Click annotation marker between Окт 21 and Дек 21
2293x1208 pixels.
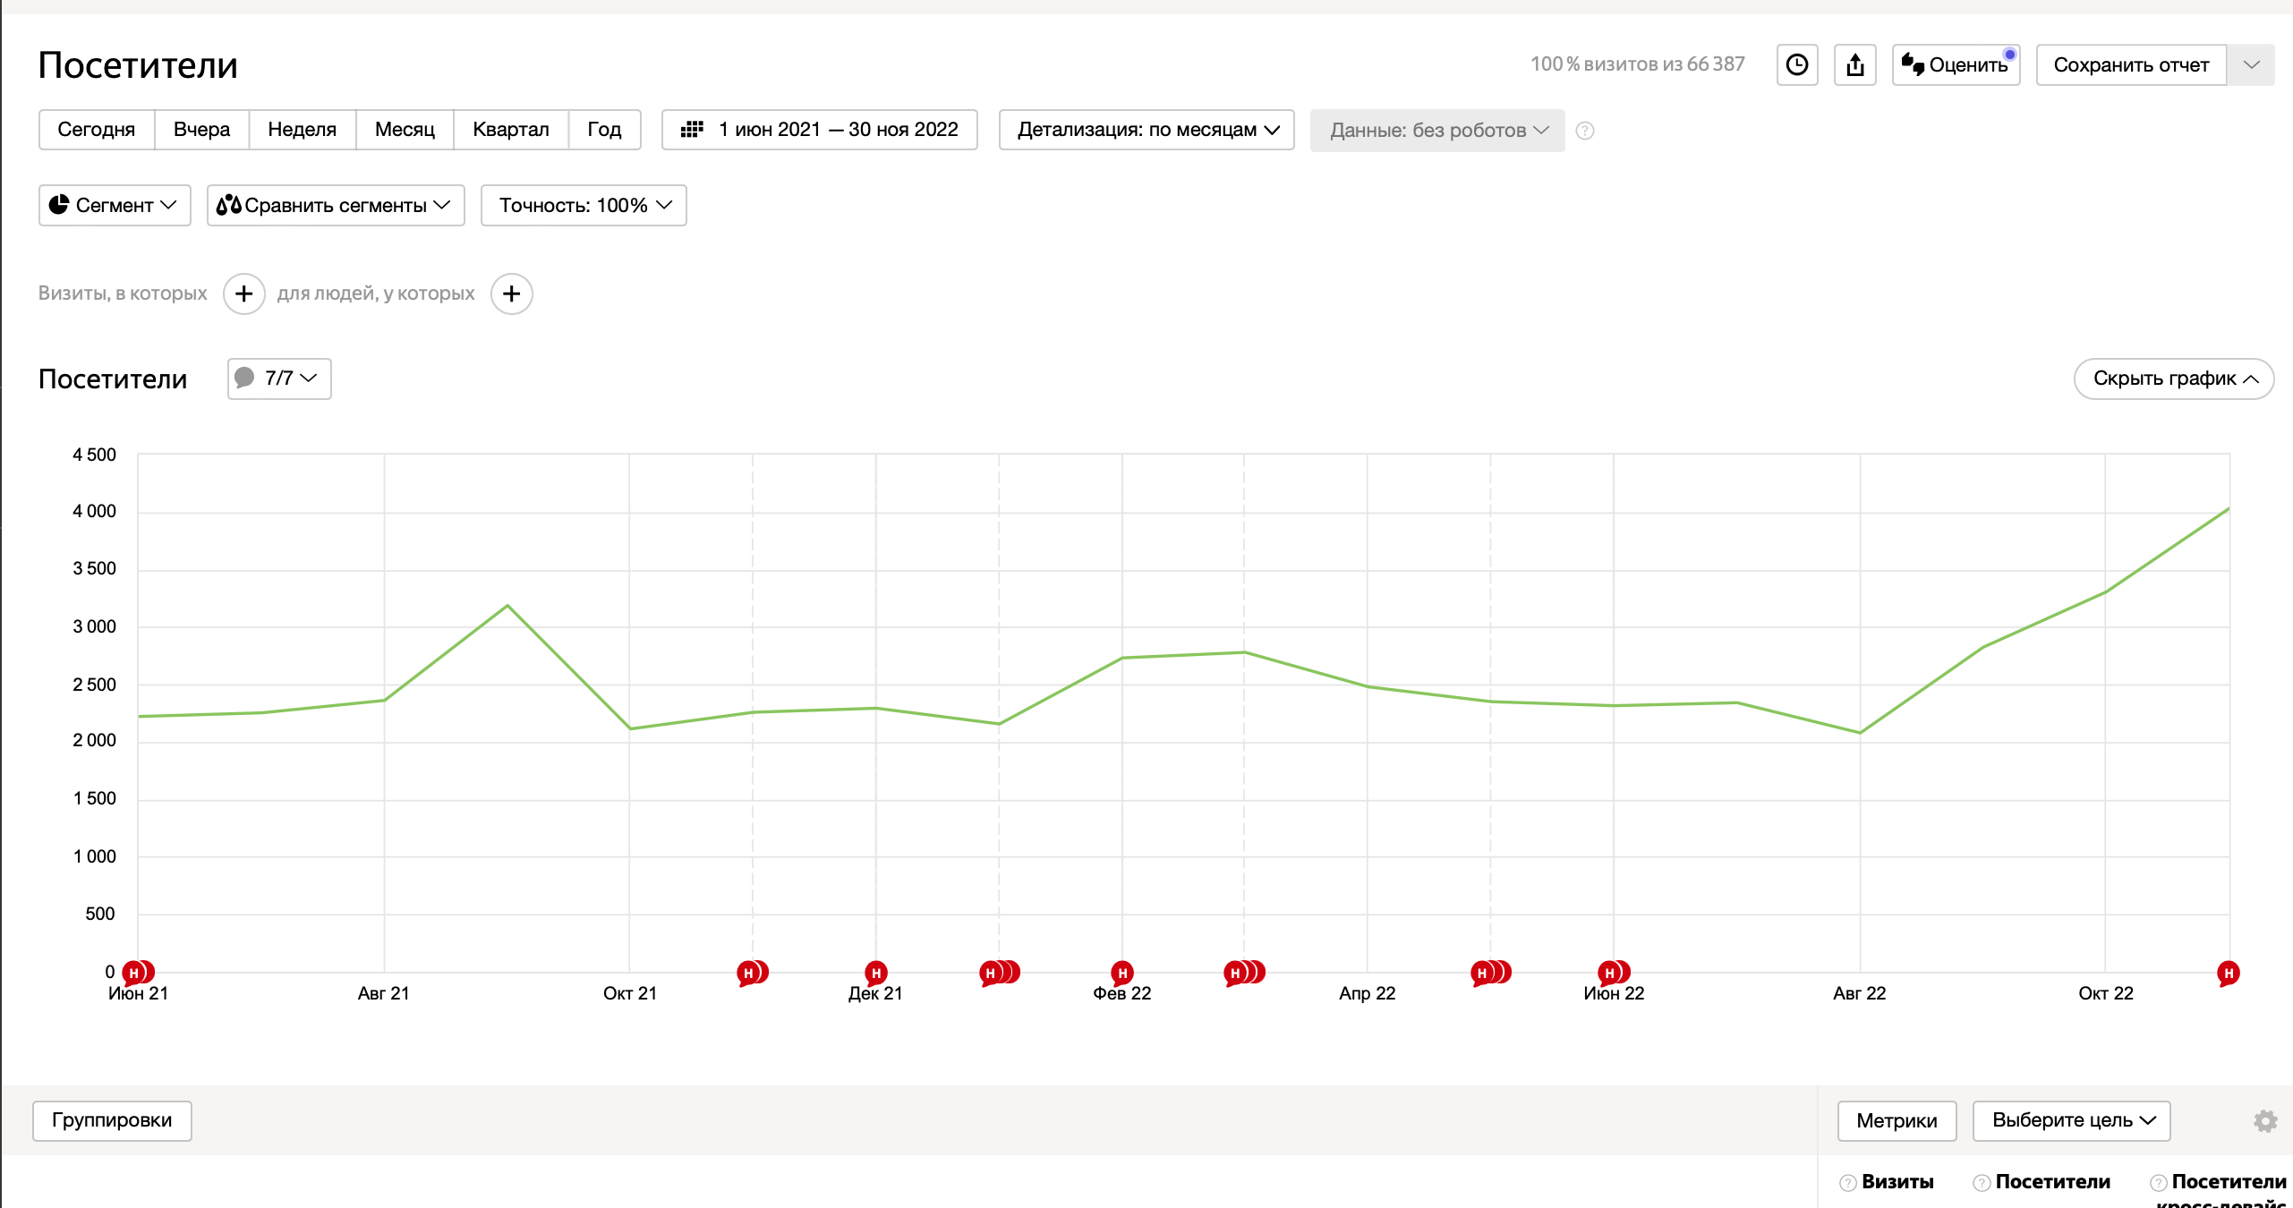tap(753, 973)
